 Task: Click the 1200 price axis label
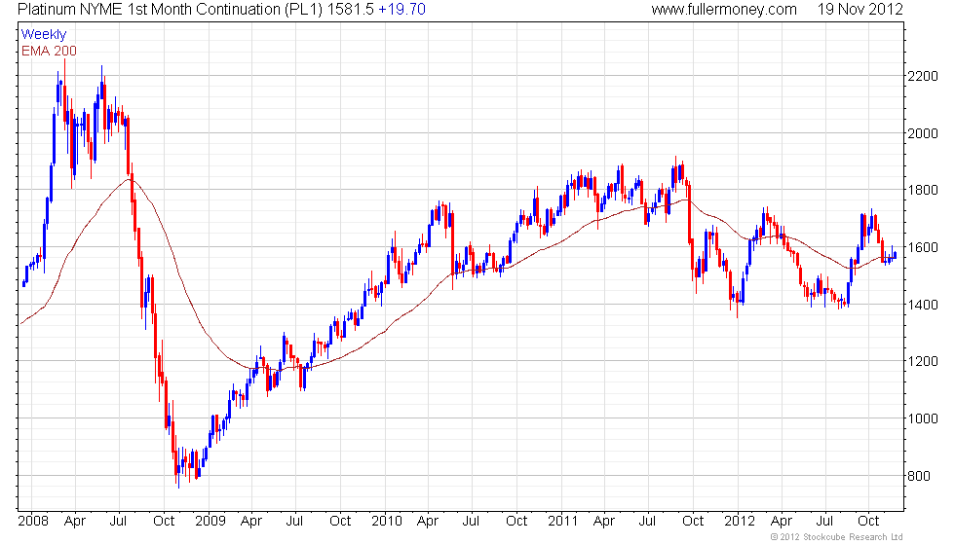[x=923, y=361]
